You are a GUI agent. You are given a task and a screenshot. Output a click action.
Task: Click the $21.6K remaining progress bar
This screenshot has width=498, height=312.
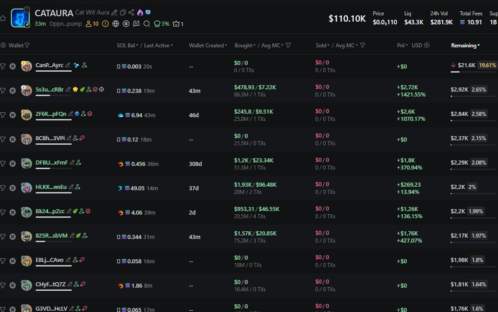click(473, 72)
